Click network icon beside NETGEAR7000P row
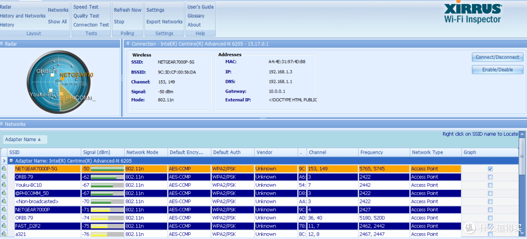This screenshot has width=527, height=239. pos(4,209)
